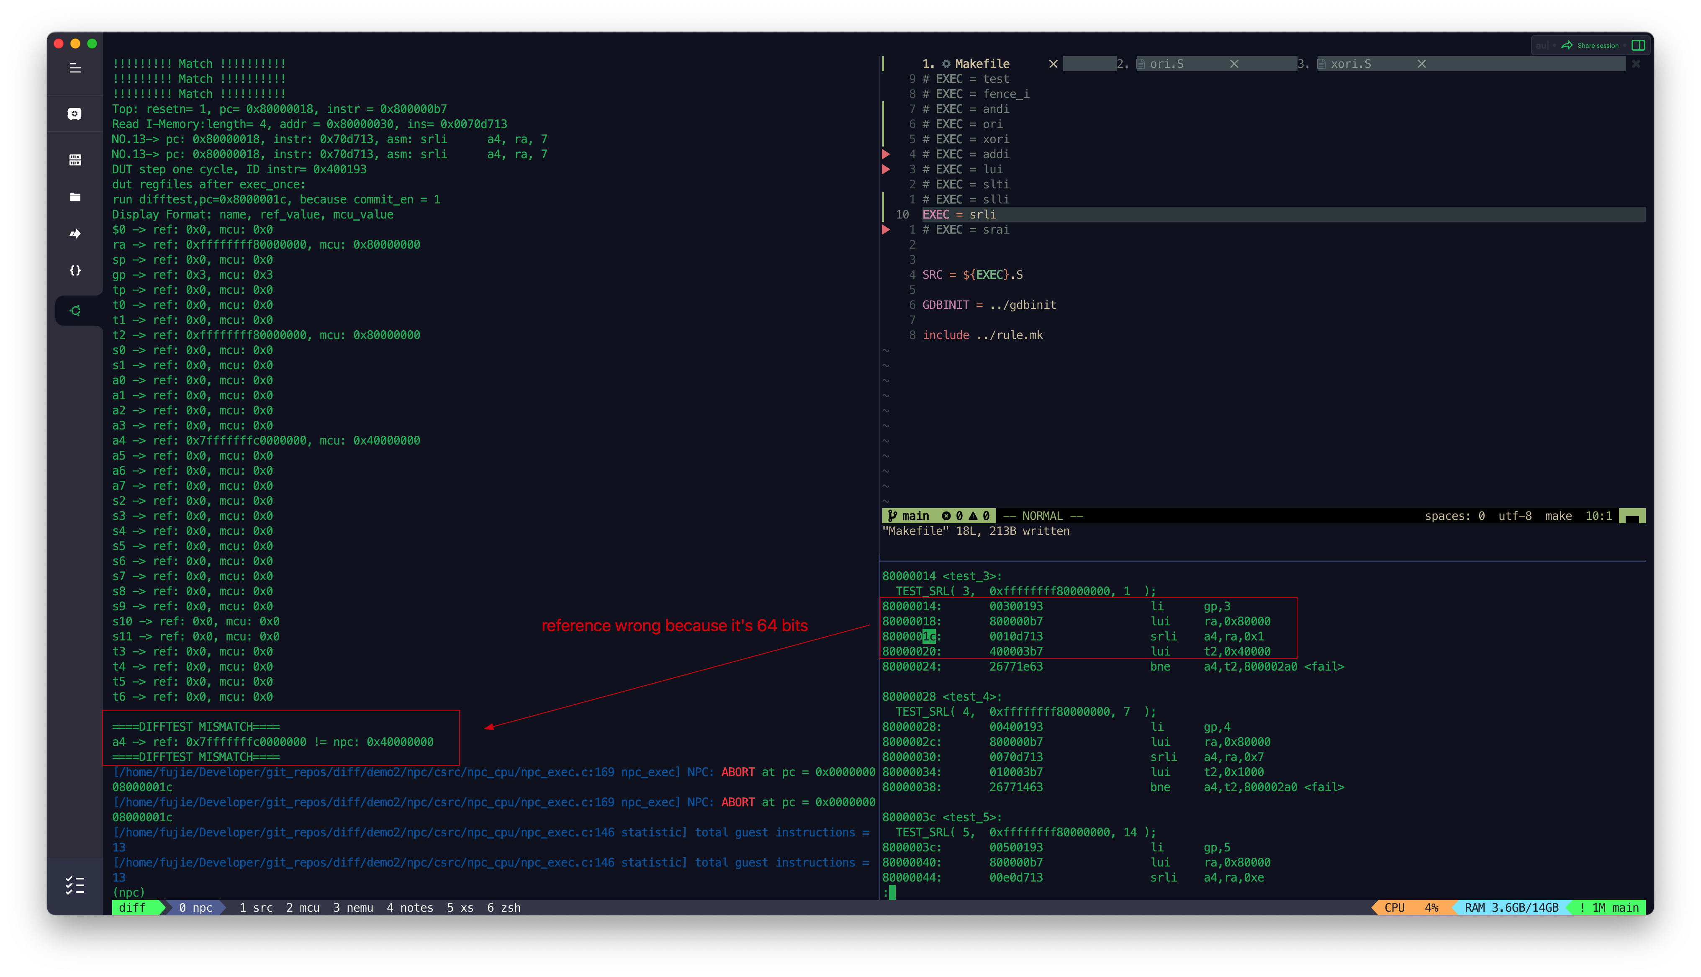
Task: Click the line # EXEC = fence_i
Action: 975,94
